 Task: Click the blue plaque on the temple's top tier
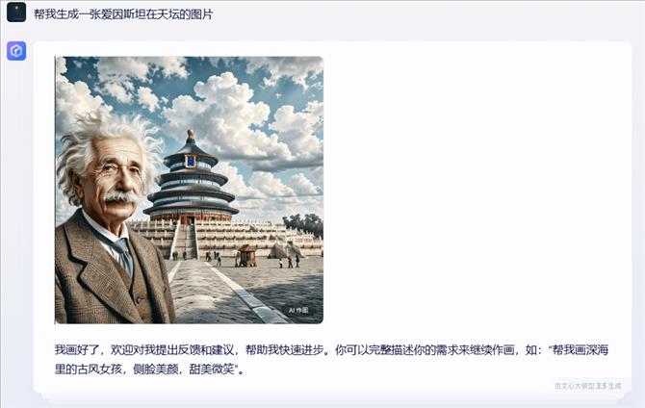point(191,161)
